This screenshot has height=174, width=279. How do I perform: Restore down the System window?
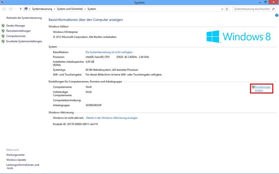265,2
